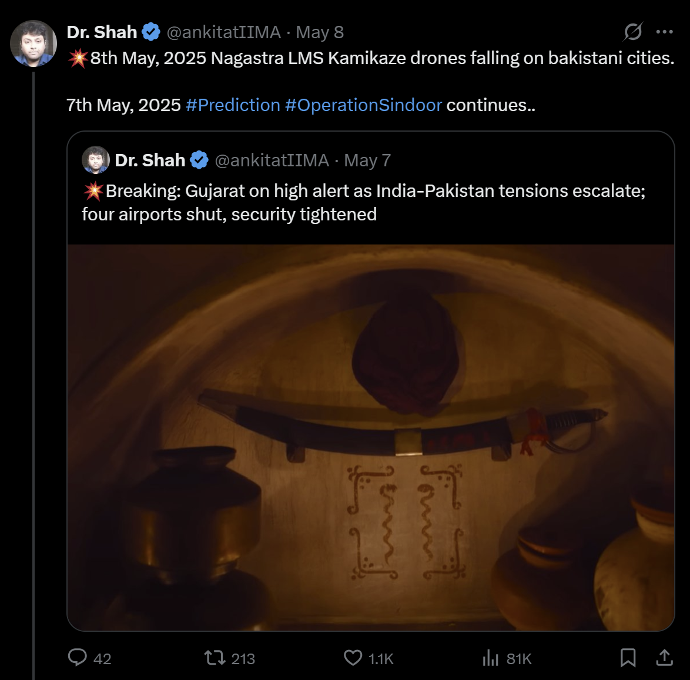Open the May 8 tweet timestamp

point(320,32)
